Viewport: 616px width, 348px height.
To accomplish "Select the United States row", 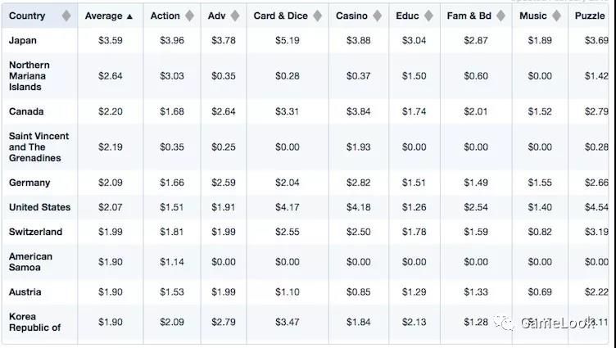I will point(306,207).
